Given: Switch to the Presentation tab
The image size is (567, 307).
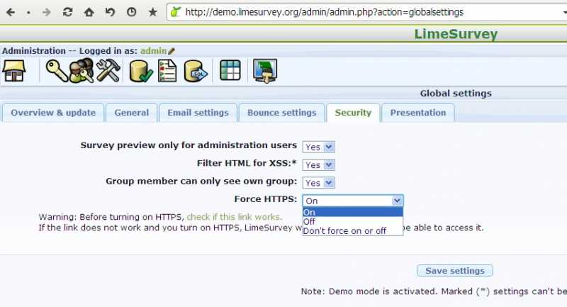Looking at the screenshot, I should pos(417,113).
